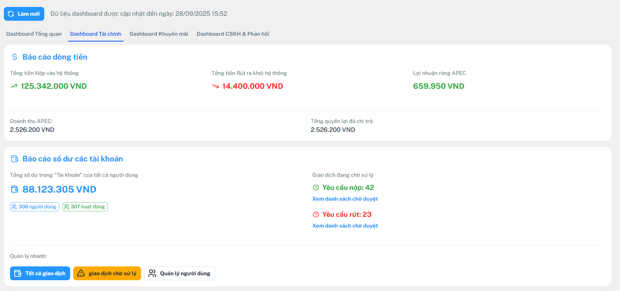This screenshot has width=620, height=291.
Task: Click users icon in Quản lý người dùng button
Action: [x=152, y=273]
